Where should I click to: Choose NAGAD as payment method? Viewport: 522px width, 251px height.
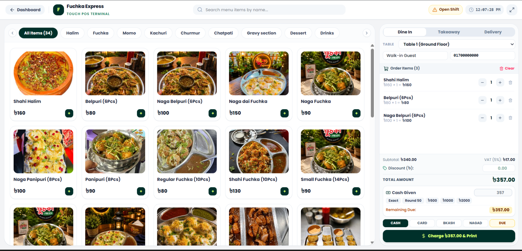point(476,223)
